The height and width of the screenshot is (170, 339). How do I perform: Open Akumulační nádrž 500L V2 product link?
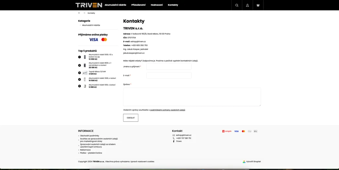101,56
